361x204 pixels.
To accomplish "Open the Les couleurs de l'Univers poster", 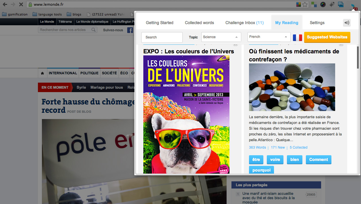I will pyautogui.click(x=186, y=114).
